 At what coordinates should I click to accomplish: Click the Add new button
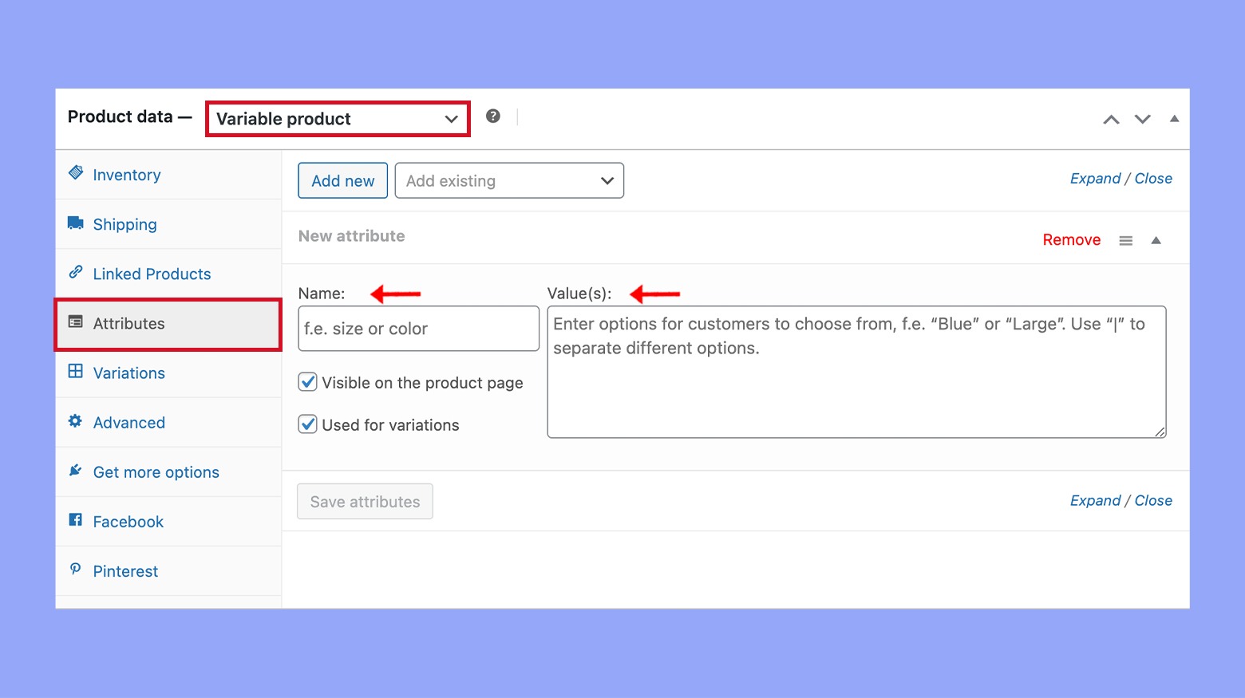[x=343, y=180]
